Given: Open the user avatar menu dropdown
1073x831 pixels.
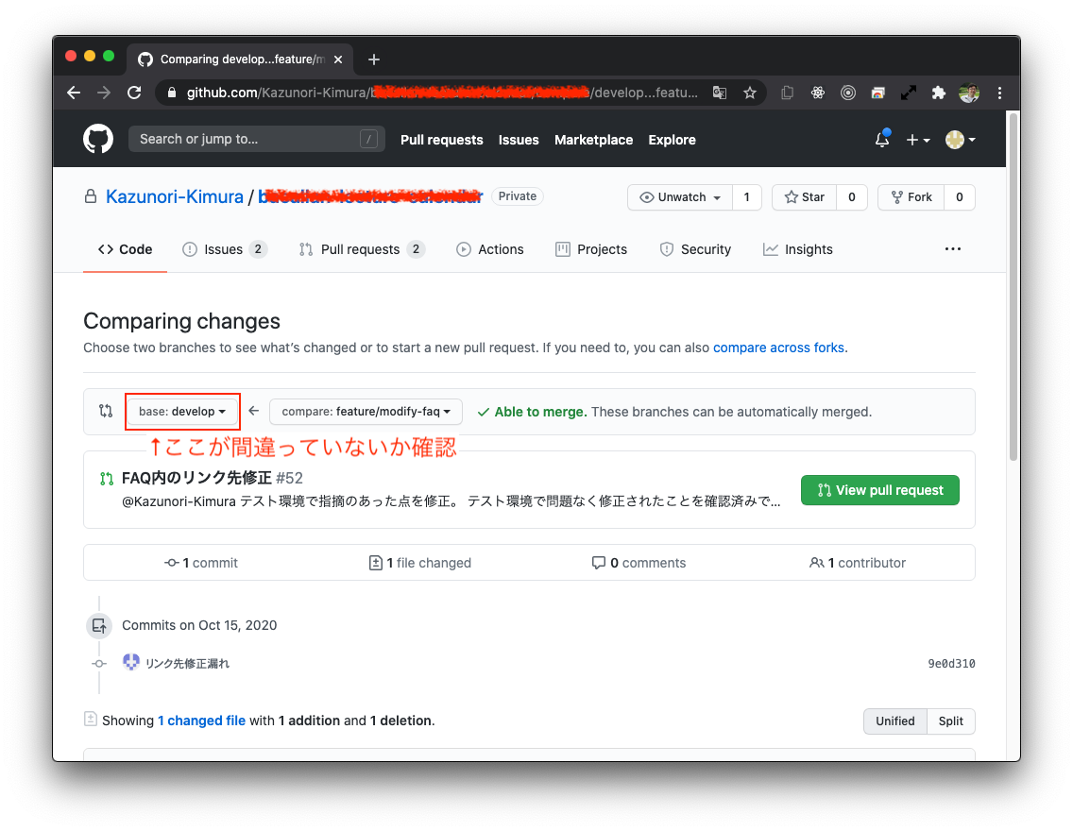Looking at the screenshot, I should [x=961, y=140].
